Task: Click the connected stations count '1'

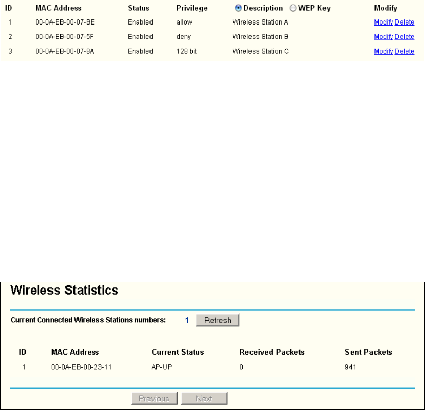Action: coord(187,320)
